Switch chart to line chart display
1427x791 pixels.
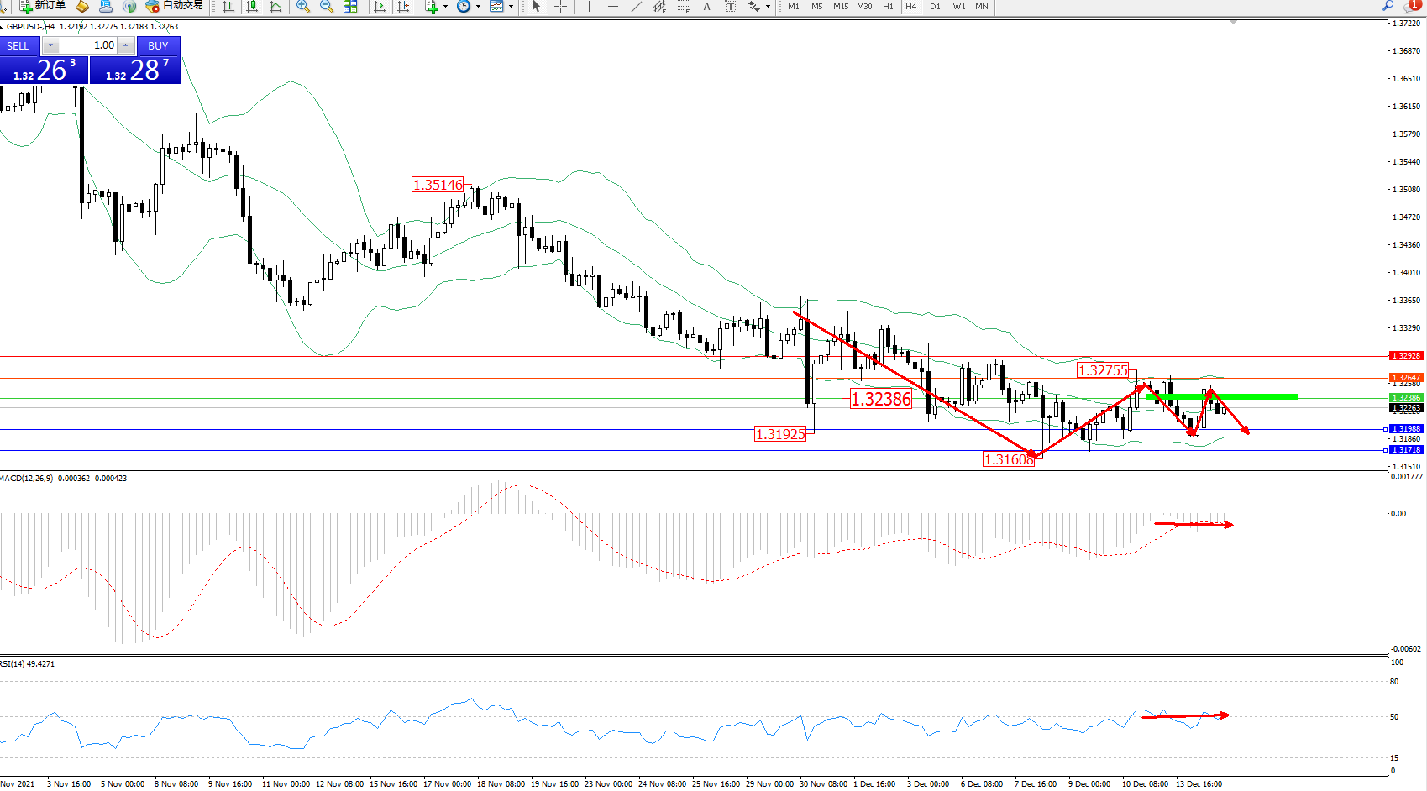(275, 7)
